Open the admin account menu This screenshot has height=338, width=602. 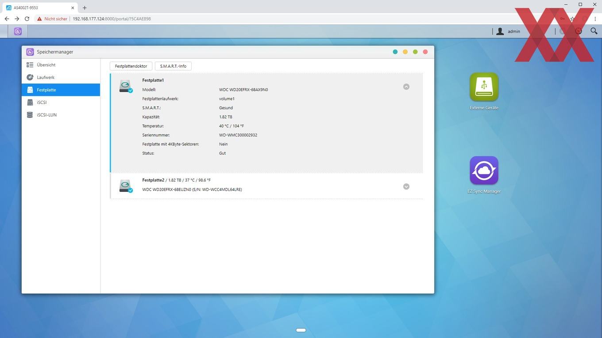click(514, 31)
